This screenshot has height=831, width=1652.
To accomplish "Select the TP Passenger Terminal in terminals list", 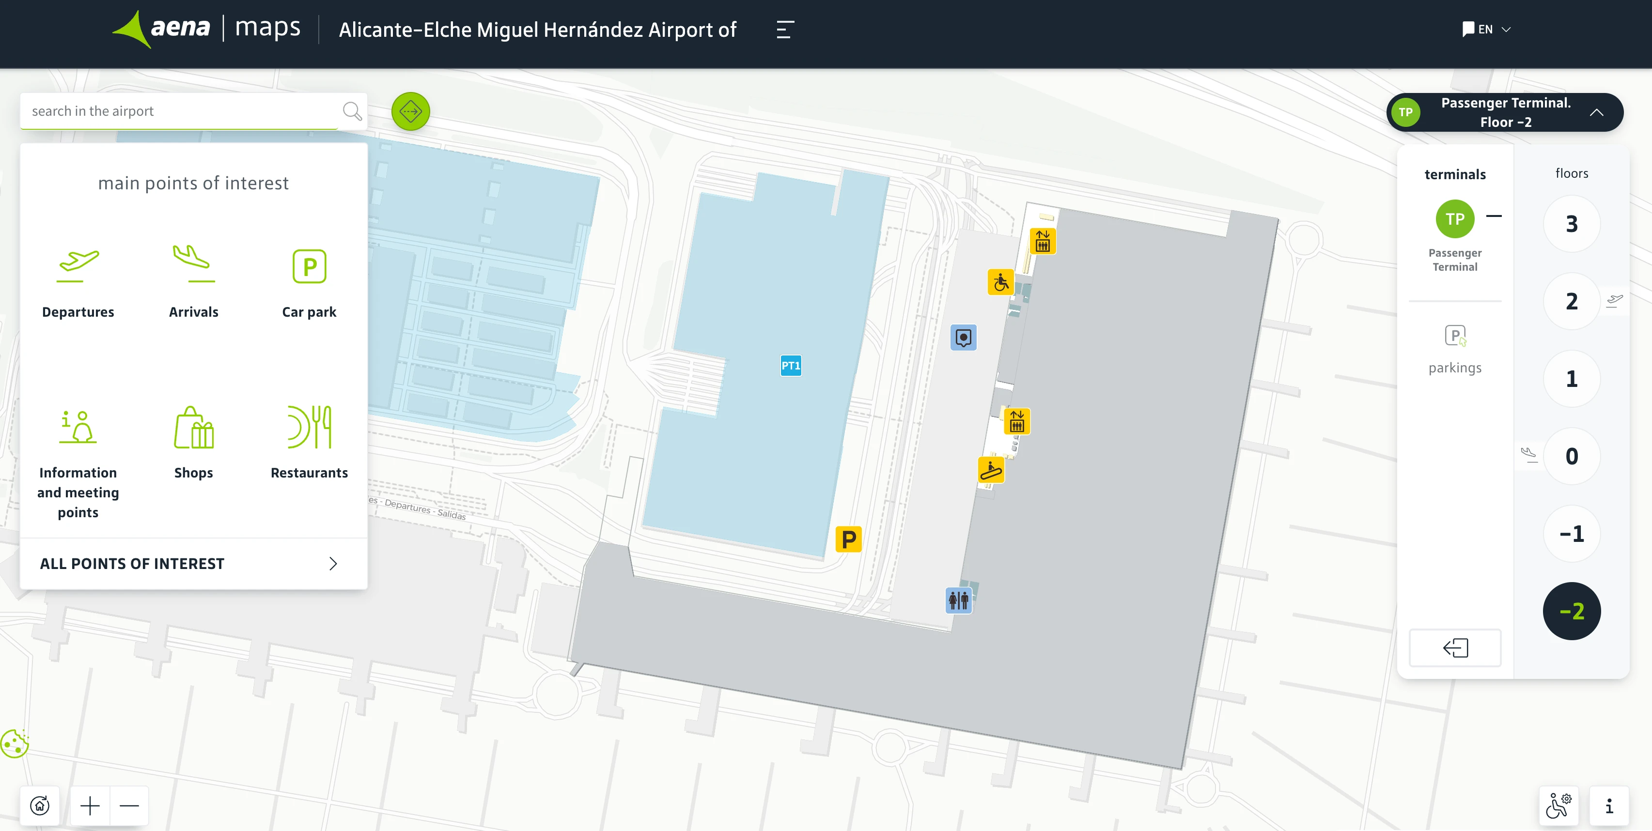I will (1455, 219).
